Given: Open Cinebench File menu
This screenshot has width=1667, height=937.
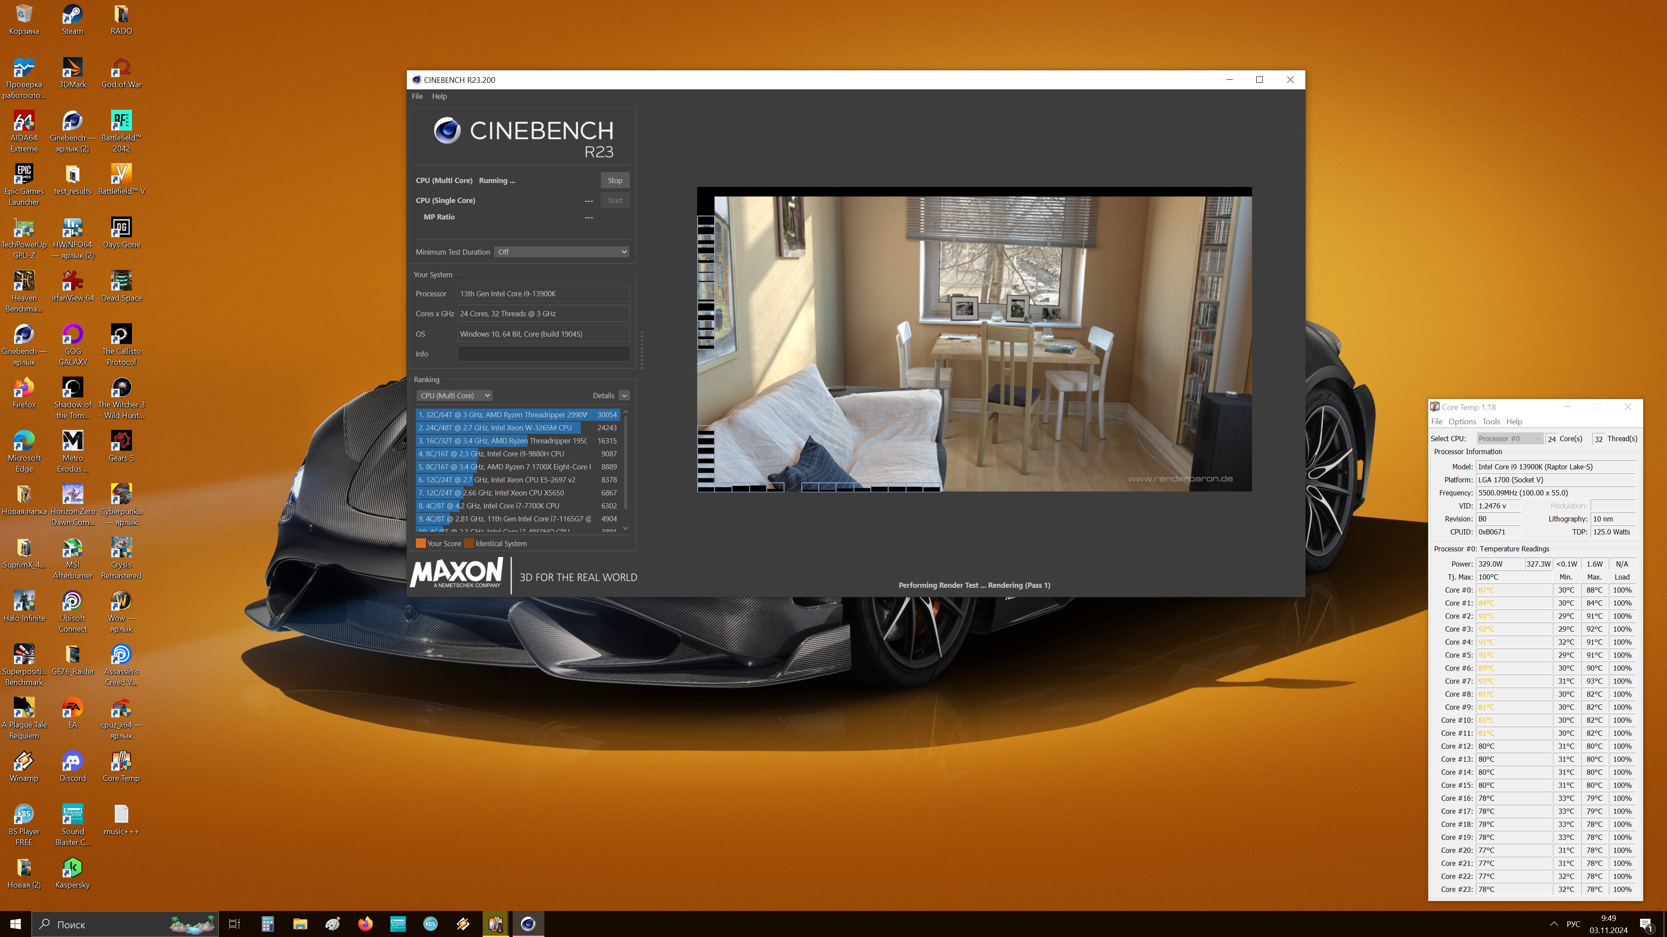Looking at the screenshot, I should pos(417,96).
